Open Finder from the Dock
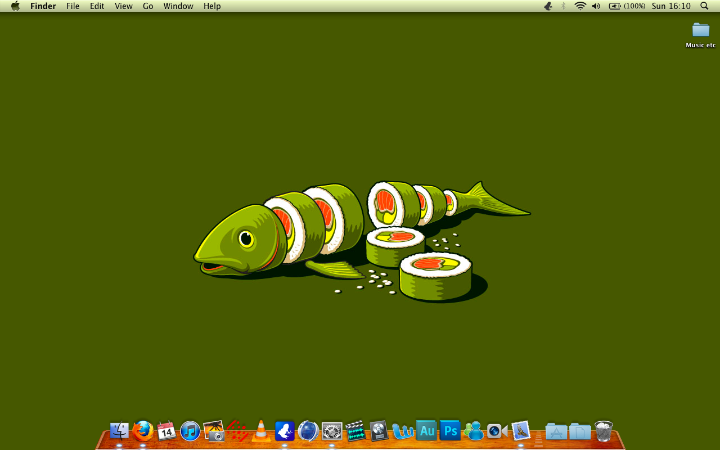 119,431
